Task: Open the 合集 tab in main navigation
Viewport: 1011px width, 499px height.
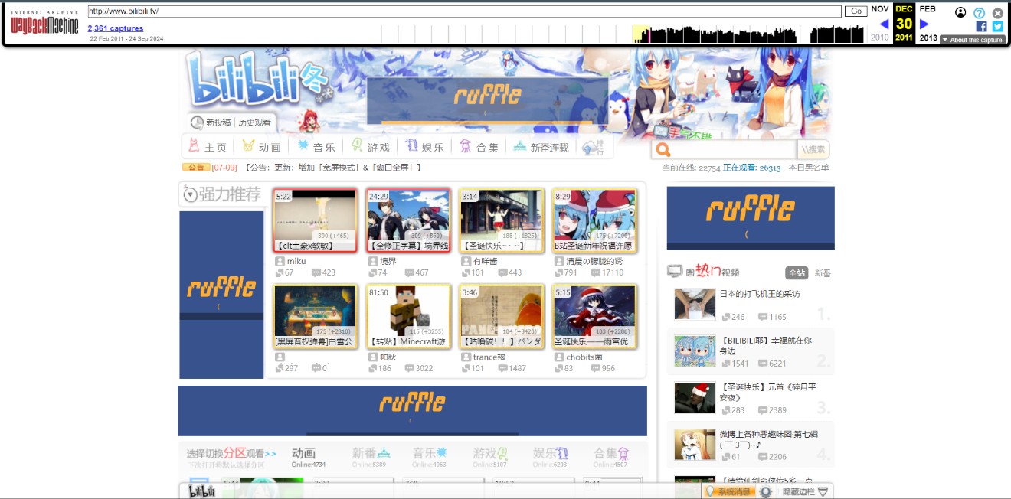Action: (x=479, y=147)
